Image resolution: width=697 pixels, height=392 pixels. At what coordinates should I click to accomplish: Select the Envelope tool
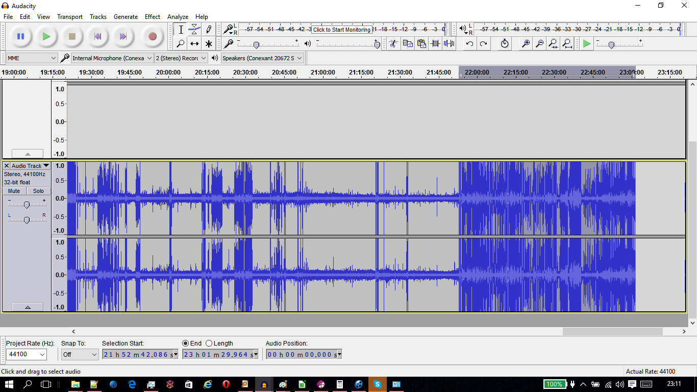tap(194, 30)
